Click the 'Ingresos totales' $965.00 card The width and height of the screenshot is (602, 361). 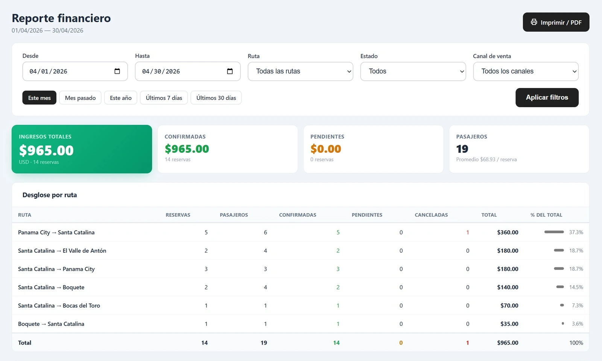(x=82, y=149)
